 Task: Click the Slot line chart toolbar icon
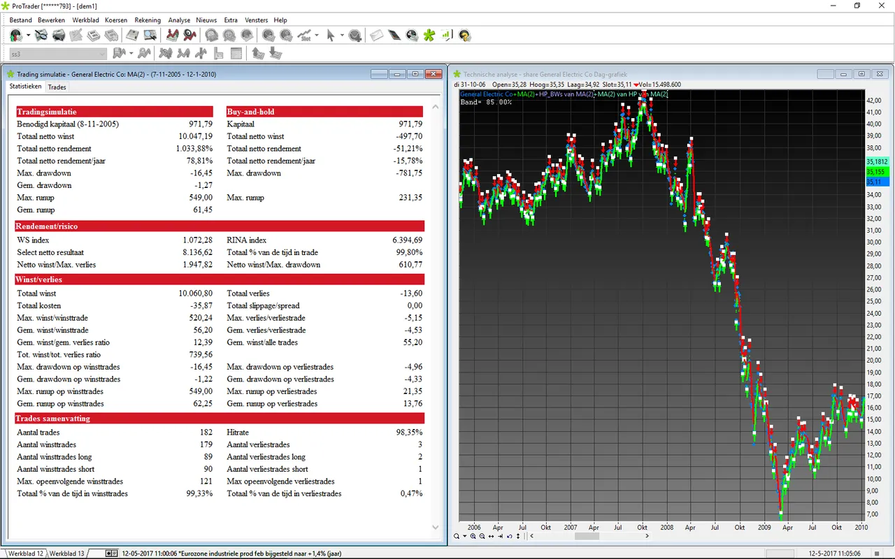pyautogui.click(x=304, y=35)
